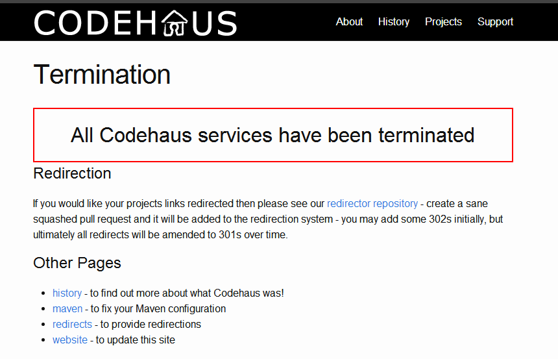Open the About menu item
The height and width of the screenshot is (359, 558).
(349, 21)
